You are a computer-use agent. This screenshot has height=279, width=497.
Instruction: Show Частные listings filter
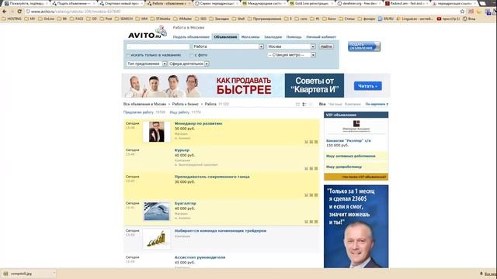pos(335,104)
